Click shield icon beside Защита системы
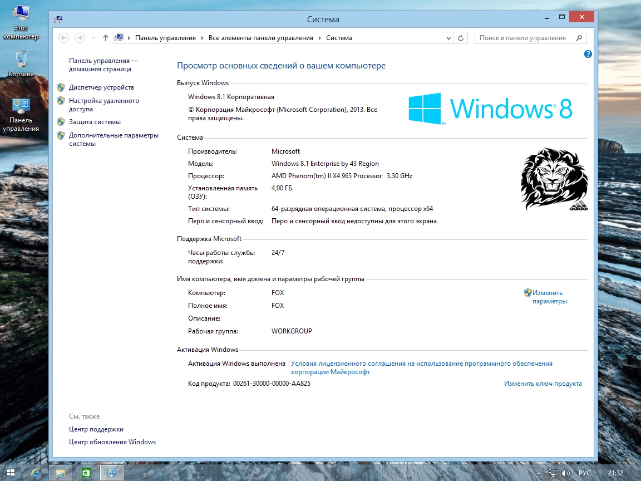This screenshot has width=641, height=481. [x=61, y=122]
